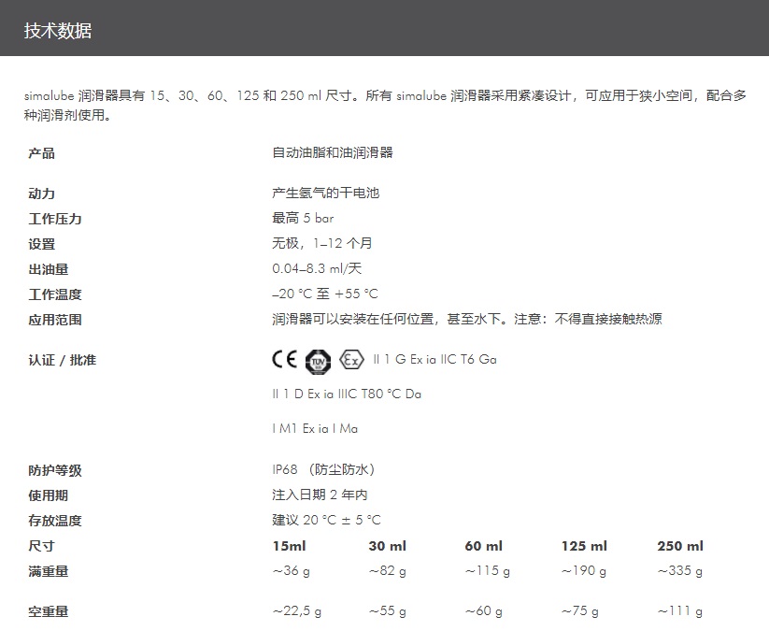
Task: Click the ~335 g full weight value
Action: click(x=679, y=570)
